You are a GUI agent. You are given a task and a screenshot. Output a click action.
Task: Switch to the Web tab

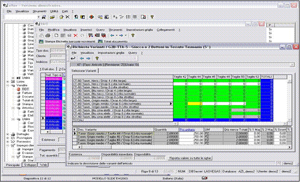pyautogui.click(x=43, y=165)
